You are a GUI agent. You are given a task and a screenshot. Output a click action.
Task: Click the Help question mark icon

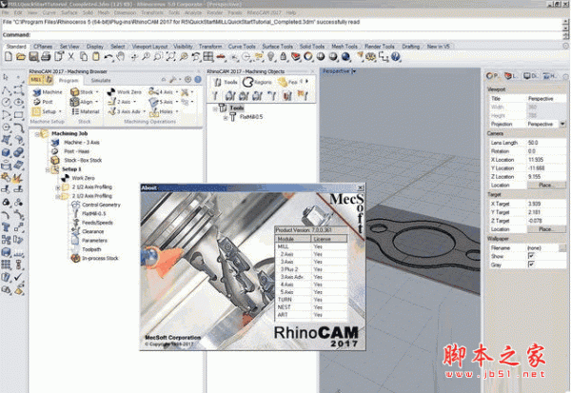(396, 57)
